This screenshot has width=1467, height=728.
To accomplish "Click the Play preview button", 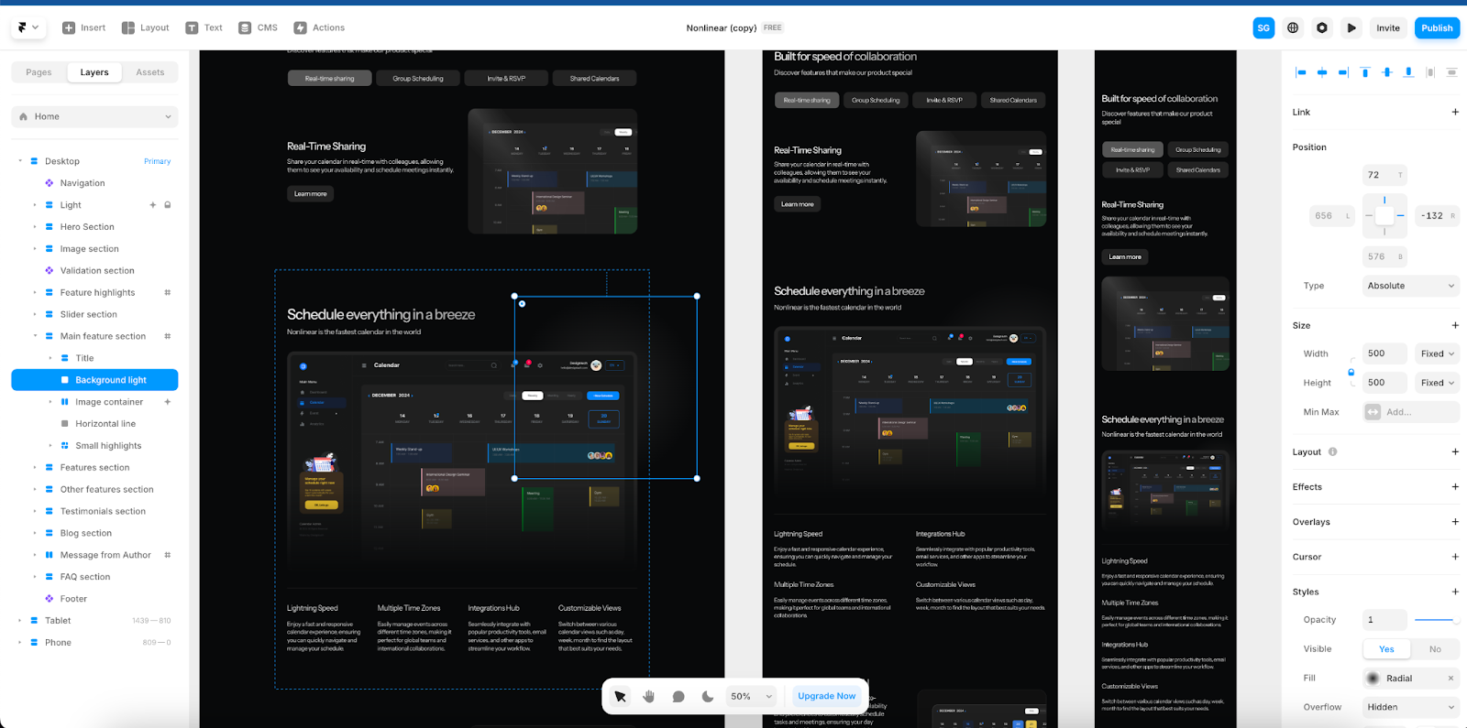I will [1351, 27].
